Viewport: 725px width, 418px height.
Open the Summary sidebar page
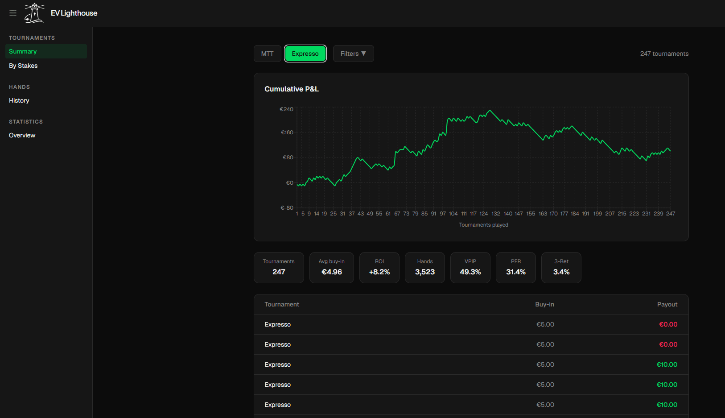click(x=46, y=51)
